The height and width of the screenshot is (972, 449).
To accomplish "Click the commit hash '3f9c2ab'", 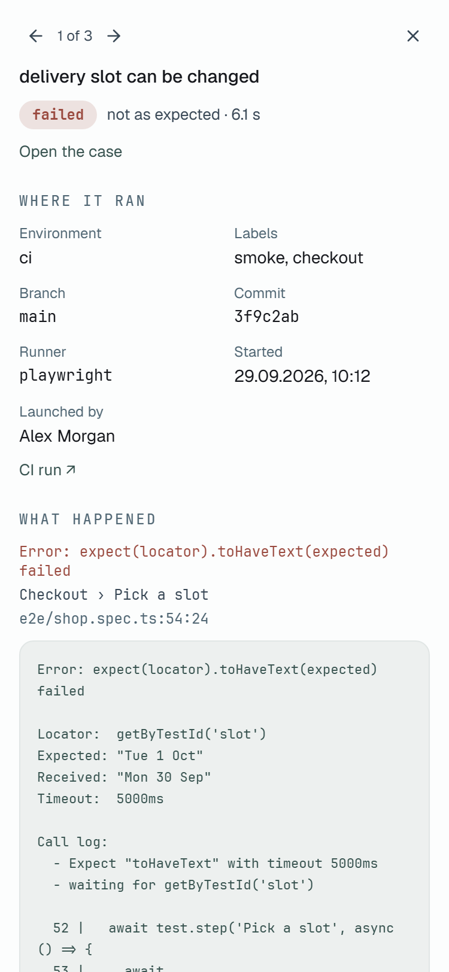I will point(266,317).
